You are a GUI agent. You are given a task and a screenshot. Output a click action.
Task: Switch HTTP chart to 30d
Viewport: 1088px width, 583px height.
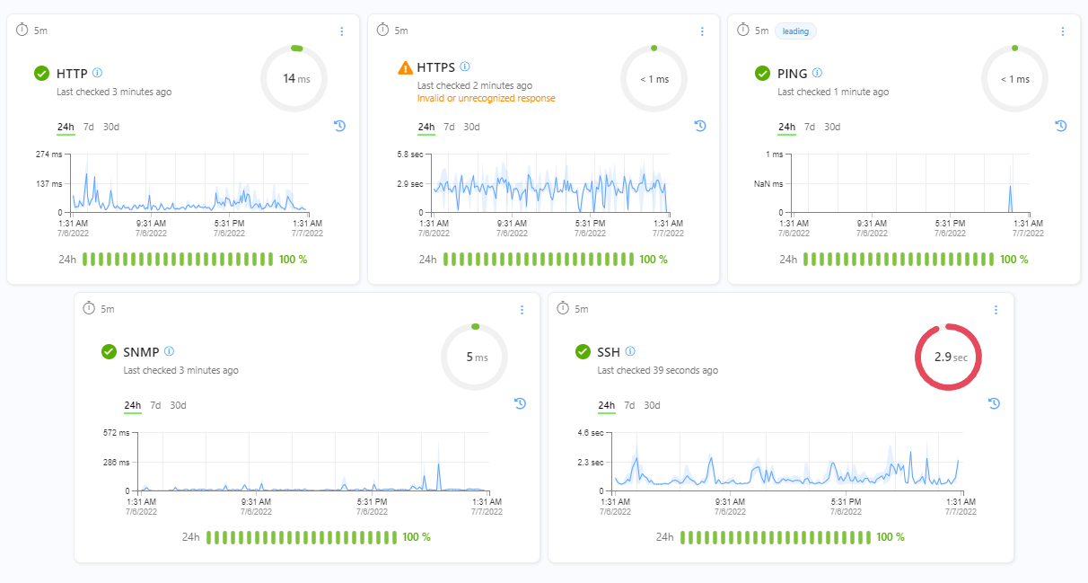pyautogui.click(x=111, y=127)
